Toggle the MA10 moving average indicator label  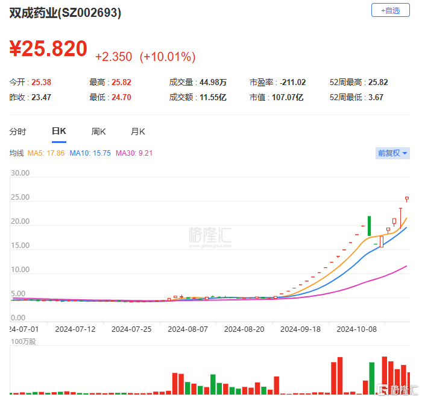[x=90, y=153]
